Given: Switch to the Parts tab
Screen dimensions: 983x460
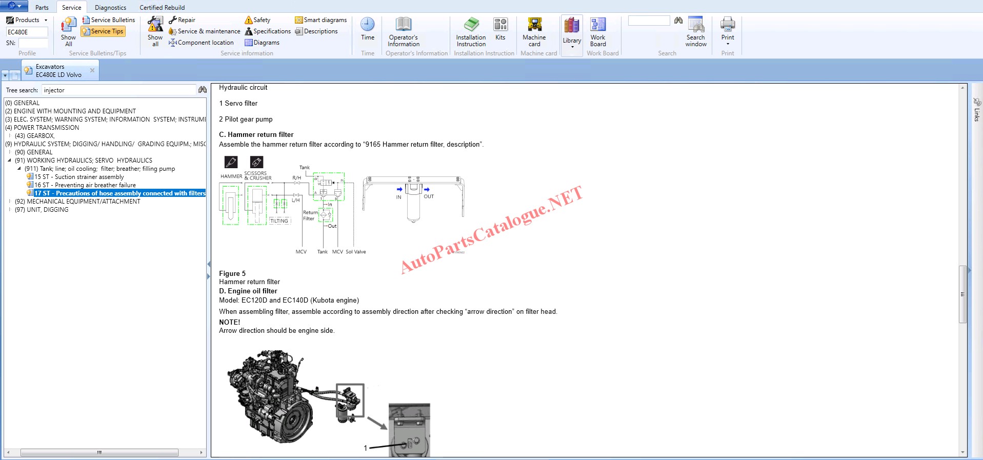Looking at the screenshot, I should (x=42, y=8).
